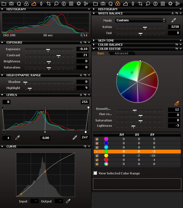Auto adjust Levels with the A button

click(81, 95)
